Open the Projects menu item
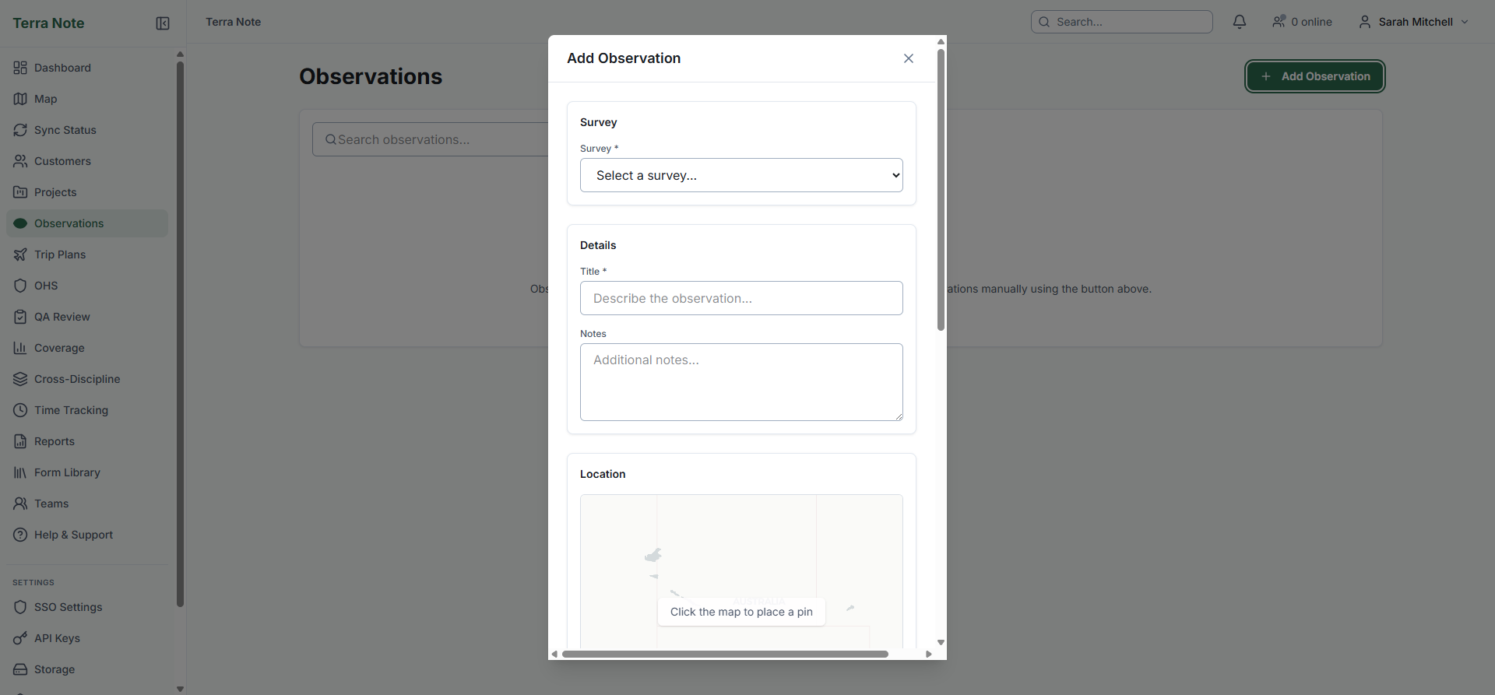1495x695 pixels. tap(55, 192)
